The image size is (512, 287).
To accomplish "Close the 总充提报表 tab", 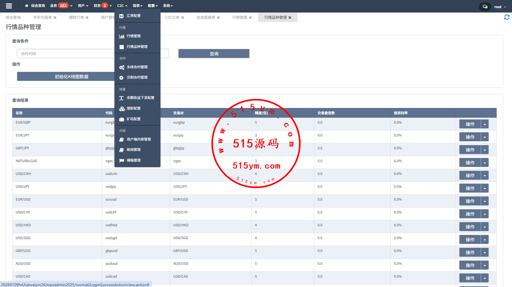I will coord(218,18).
